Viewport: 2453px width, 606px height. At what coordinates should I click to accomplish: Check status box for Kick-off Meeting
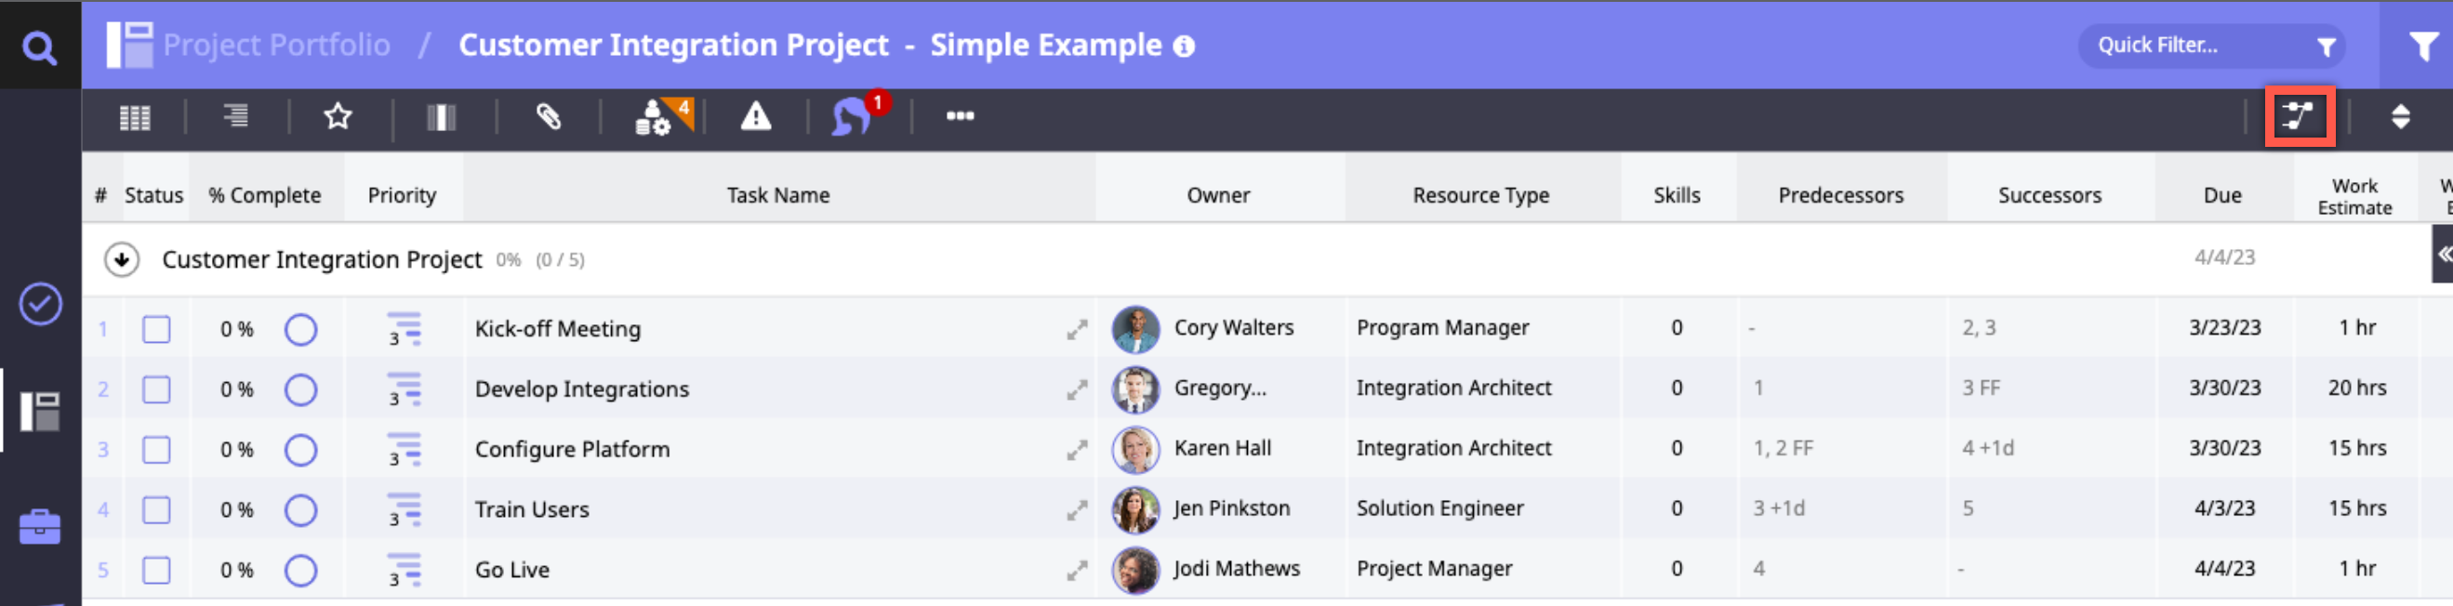click(156, 329)
